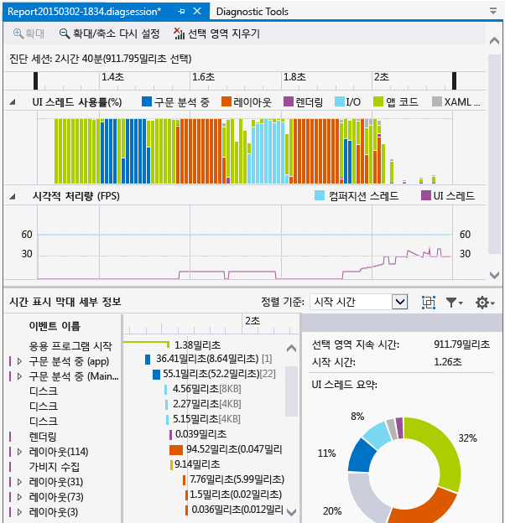Click the zoom in magnifier icon

pyautogui.click(x=18, y=34)
